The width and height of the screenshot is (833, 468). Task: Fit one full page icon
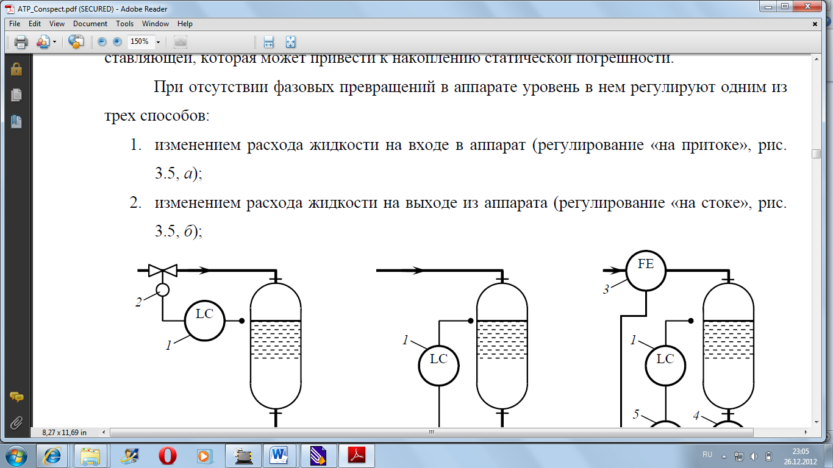[x=290, y=42]
